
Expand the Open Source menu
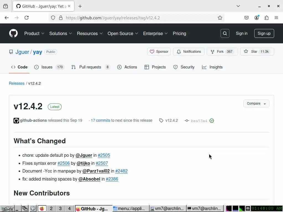123,33
